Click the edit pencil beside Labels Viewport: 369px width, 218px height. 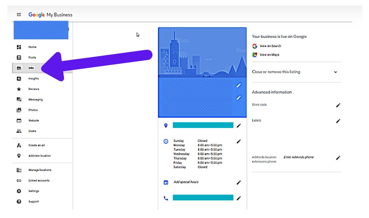(338, 121)
